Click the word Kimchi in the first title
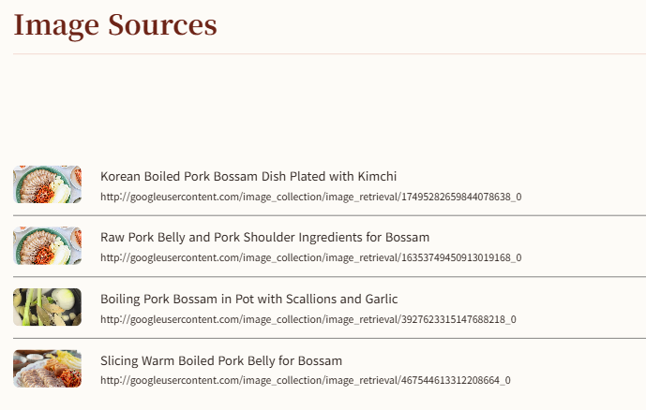Screen dimensions: 646x410 (x=377, y=176)
